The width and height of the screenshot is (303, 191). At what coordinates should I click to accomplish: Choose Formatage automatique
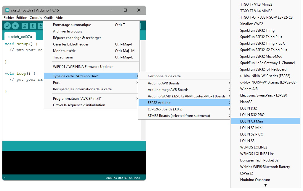(x=72, y=25)
